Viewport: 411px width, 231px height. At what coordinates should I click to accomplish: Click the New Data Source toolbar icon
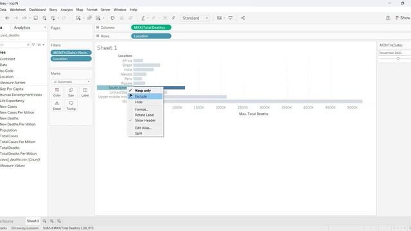pyautogui.click(x=44, y=18)
